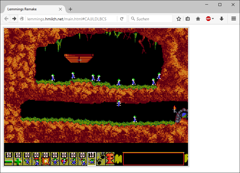The image size is (240, 173).
Task: Click the stone exit door with torch
Action: point(182,115)
